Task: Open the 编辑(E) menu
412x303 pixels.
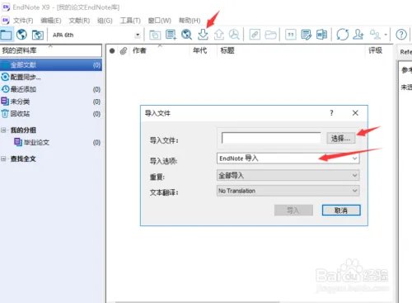Action: tap(51, 21)
